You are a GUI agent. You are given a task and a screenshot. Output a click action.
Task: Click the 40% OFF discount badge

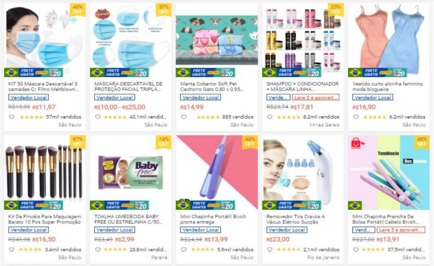coord(78,9)
